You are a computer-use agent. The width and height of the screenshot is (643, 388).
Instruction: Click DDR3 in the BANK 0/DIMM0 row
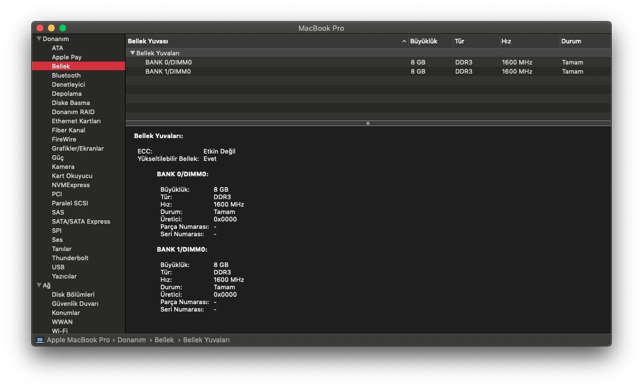click(464, 62)
